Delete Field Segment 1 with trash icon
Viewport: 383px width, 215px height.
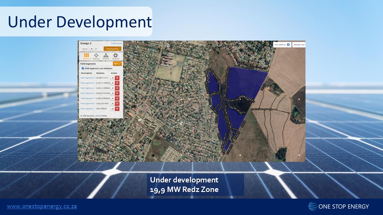pos(117,78)
